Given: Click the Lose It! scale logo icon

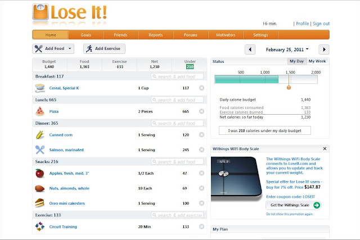Looking at the screenshot, I should (x=40, y=12).
